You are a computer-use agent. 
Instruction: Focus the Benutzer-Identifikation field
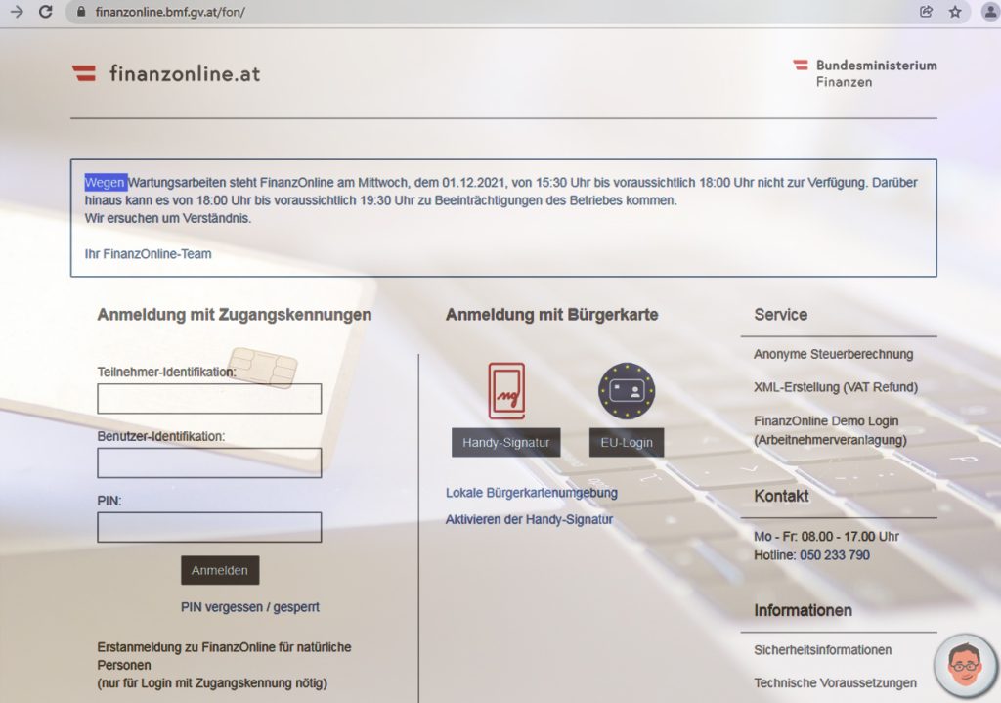(x=209, y=462)
